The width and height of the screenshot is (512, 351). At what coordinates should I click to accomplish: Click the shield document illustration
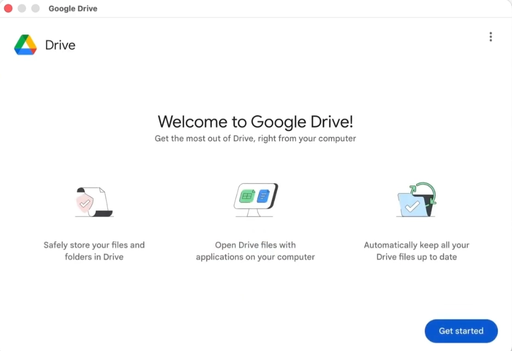click(x=94, y=202)
